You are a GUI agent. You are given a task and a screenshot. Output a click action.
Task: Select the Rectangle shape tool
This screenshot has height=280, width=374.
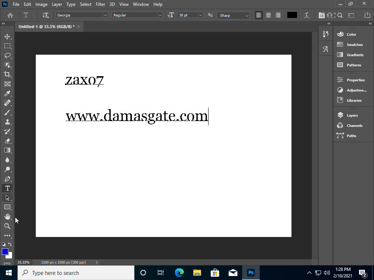[7, 207]
